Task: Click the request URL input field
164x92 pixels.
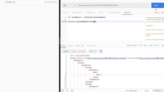Action: (x=114, y=5)
